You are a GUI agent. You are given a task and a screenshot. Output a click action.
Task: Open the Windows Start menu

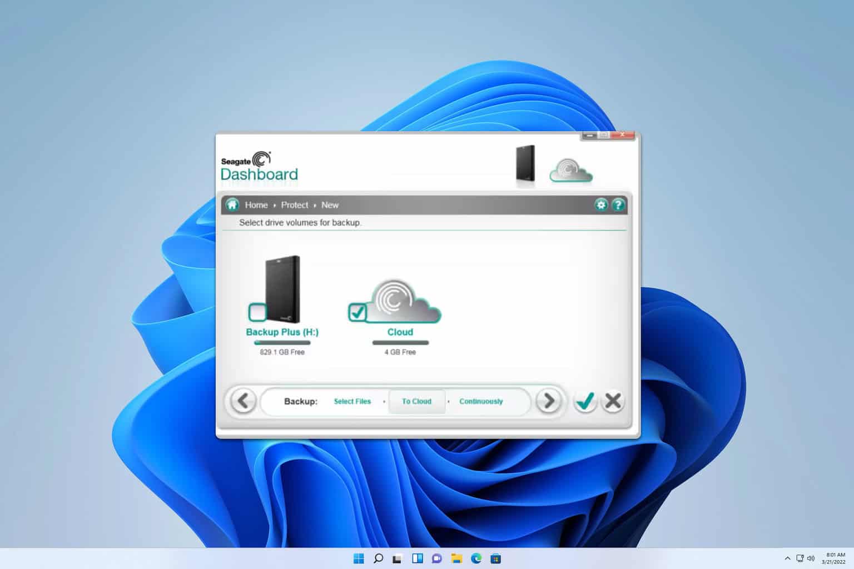[x=359, y=558]
